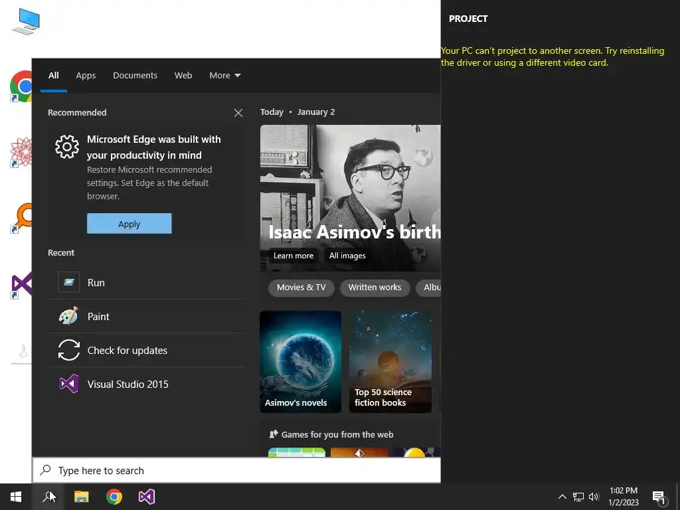Open the clock showing 1:02 PM
Viewport: 680px width, 510px height.
623,497
